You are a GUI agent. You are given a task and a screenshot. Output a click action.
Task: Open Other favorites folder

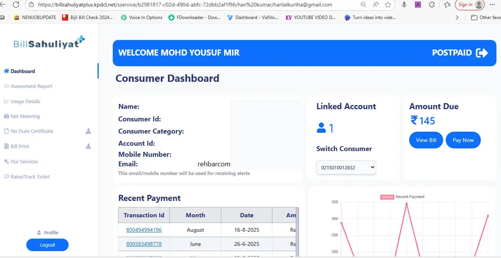tap(486, 18)
